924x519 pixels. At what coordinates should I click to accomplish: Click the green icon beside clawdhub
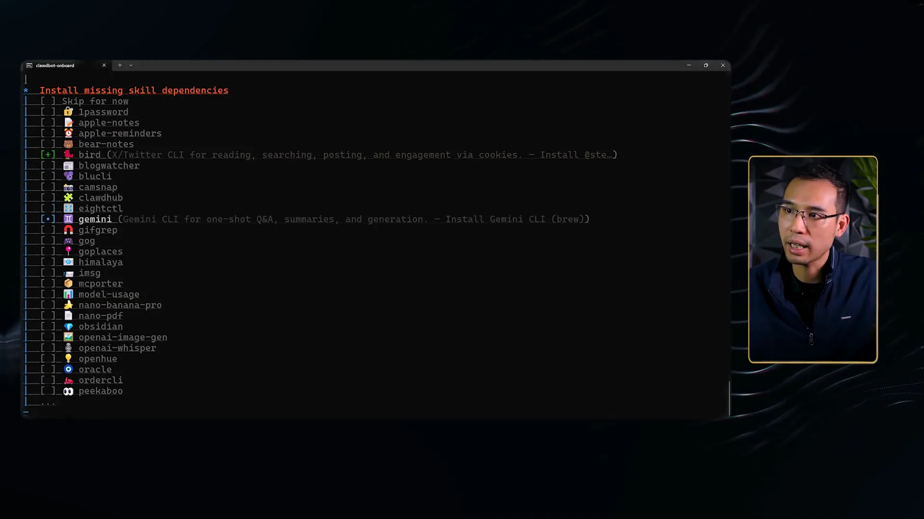point(68,198)
